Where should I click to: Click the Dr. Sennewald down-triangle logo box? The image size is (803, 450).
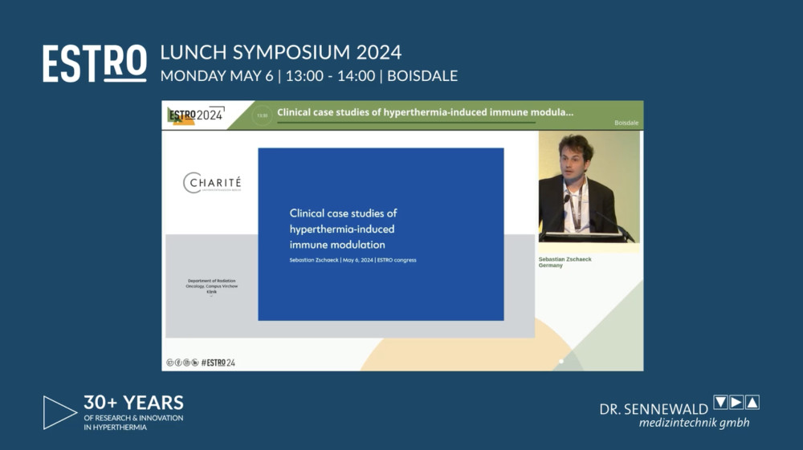[720, 402]
